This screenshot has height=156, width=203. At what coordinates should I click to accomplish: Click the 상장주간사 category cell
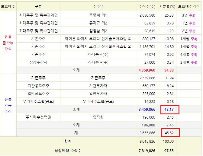tap(38, 62)
